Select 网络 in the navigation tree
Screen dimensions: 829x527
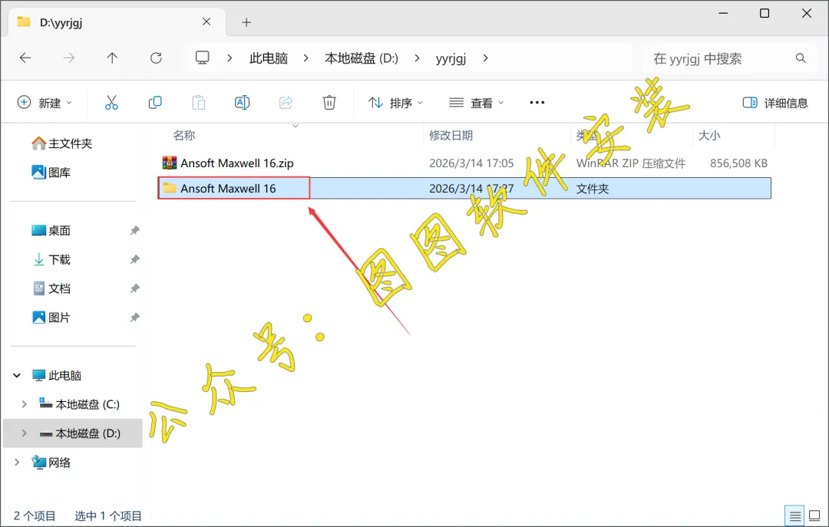click(51, 463)
